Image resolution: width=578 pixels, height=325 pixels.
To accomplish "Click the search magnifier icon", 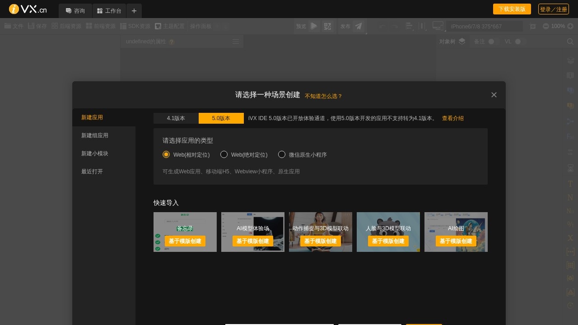I will point(570,41).
